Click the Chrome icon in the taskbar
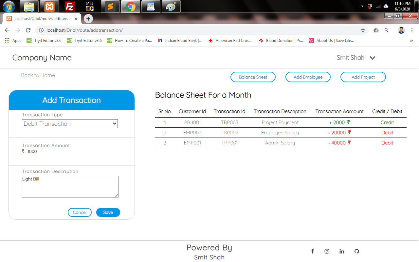419x262 pixels. point(131,7)
